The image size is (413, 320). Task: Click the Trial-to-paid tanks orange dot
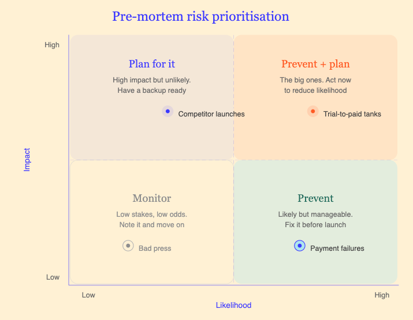tap(312, 111)
